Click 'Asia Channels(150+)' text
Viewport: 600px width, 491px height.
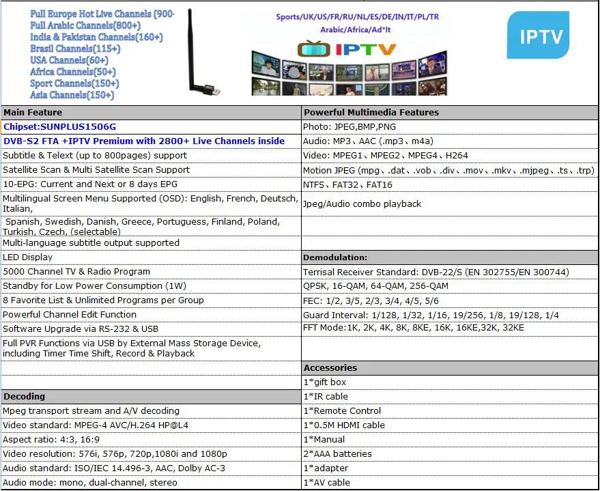(x=72, y=95)
